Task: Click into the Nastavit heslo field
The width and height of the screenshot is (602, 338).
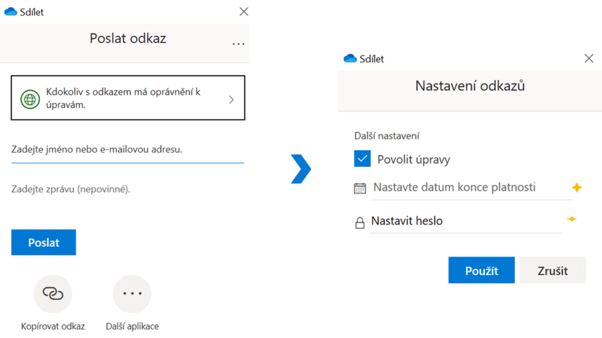Action: tap(464, 222)
